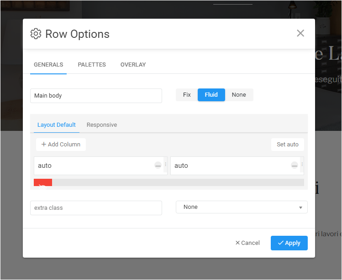Click the extra class input field

coord(96,208)
